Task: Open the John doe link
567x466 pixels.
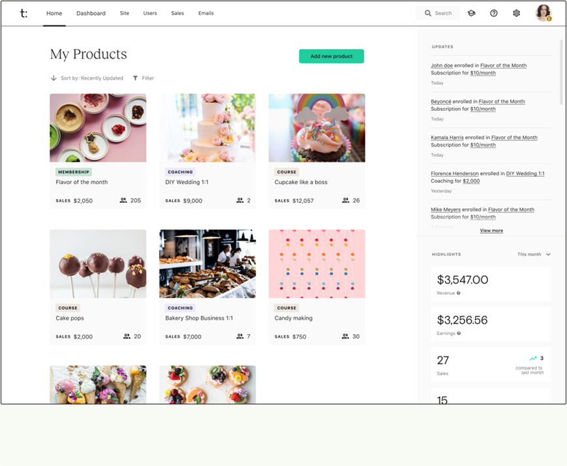Action: (442, 65)
